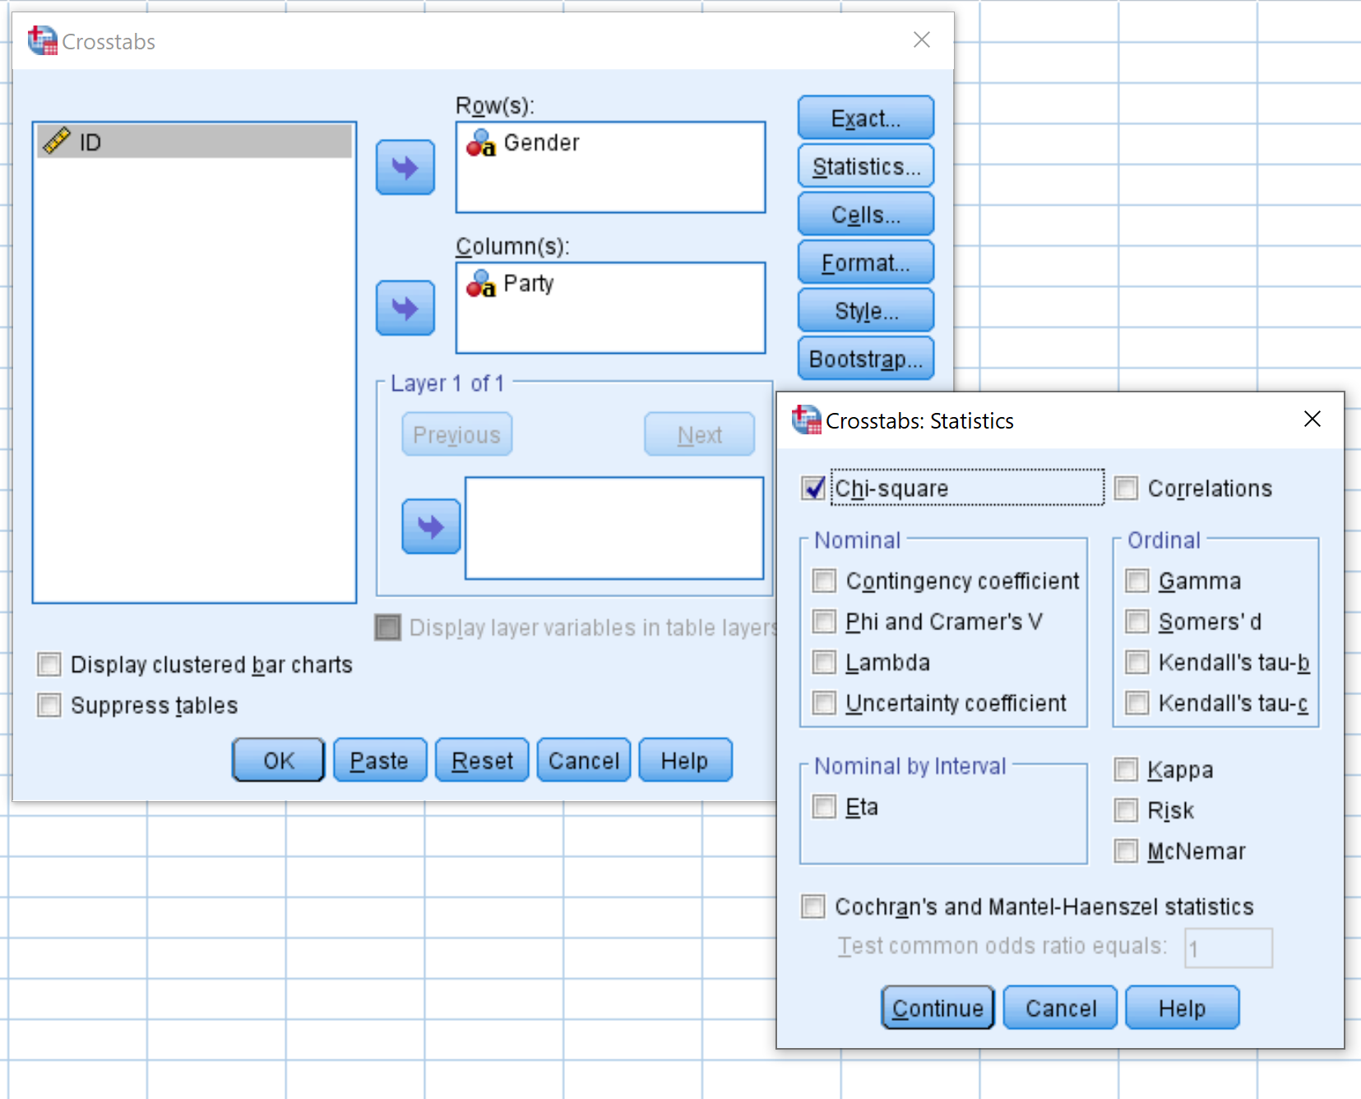Check Suppress tables
Viewport: 1361px width, 1099px height.
pos(49,705)
